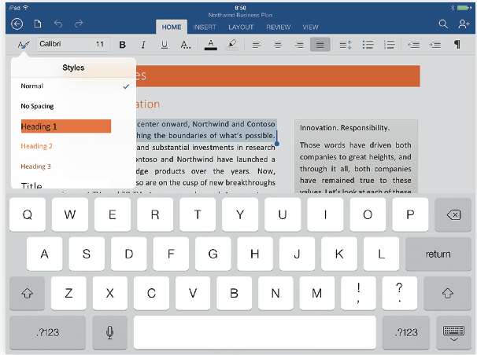Open the file document icon

click(x=38, y=24)
